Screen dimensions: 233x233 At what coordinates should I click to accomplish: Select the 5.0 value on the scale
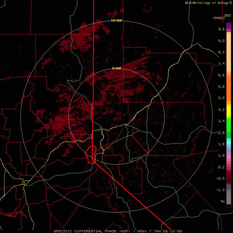pos(221,98)
